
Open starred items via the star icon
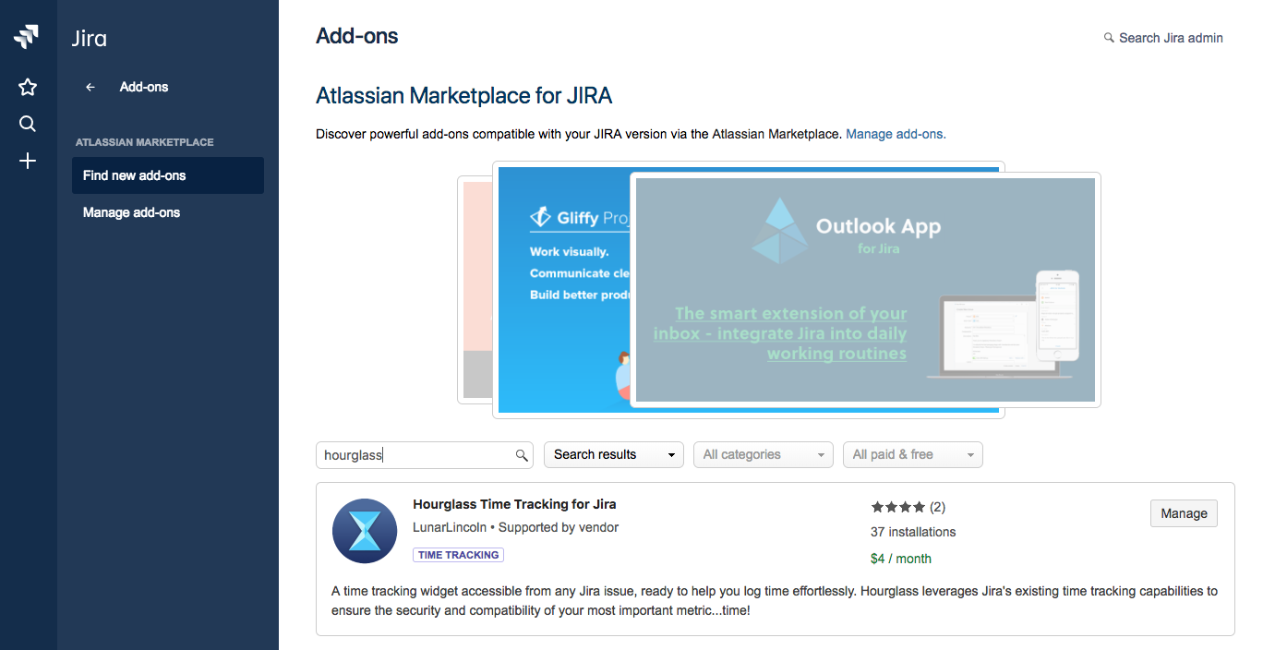(28, 87)
